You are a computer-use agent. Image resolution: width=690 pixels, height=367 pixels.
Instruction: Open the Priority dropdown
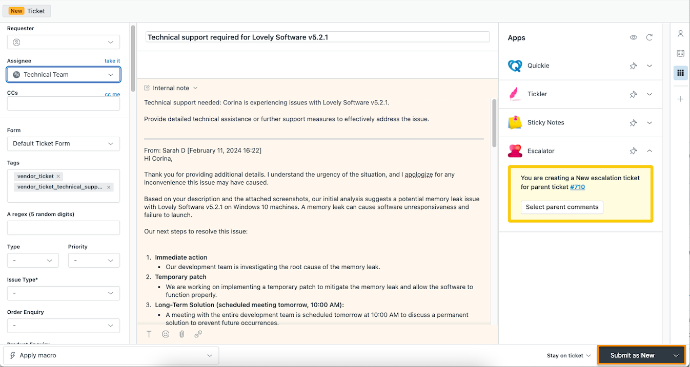(x=94, y=261)
